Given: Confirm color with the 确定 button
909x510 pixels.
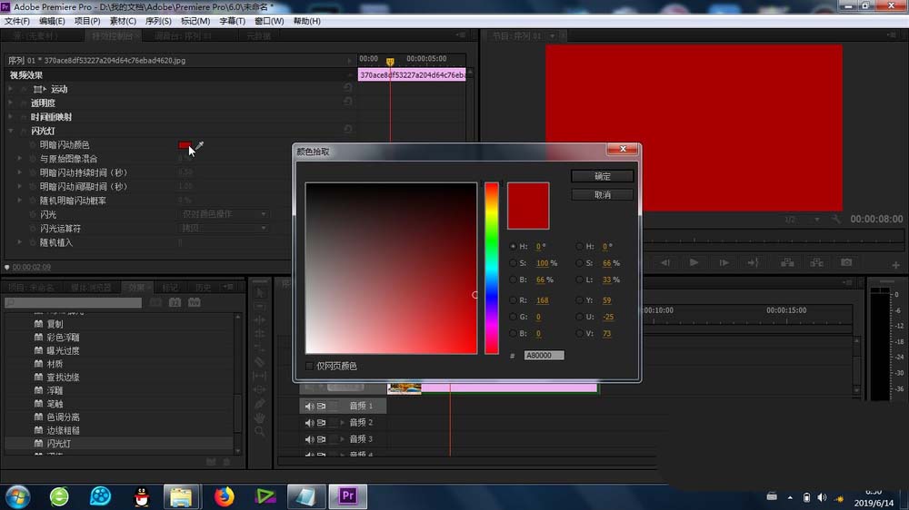Looking at the screenshot, I should 603,176.
